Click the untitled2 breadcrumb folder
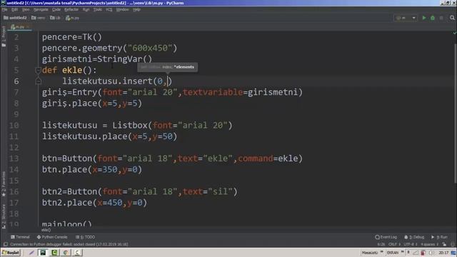 pyautogui.click(x=15, y=18)
